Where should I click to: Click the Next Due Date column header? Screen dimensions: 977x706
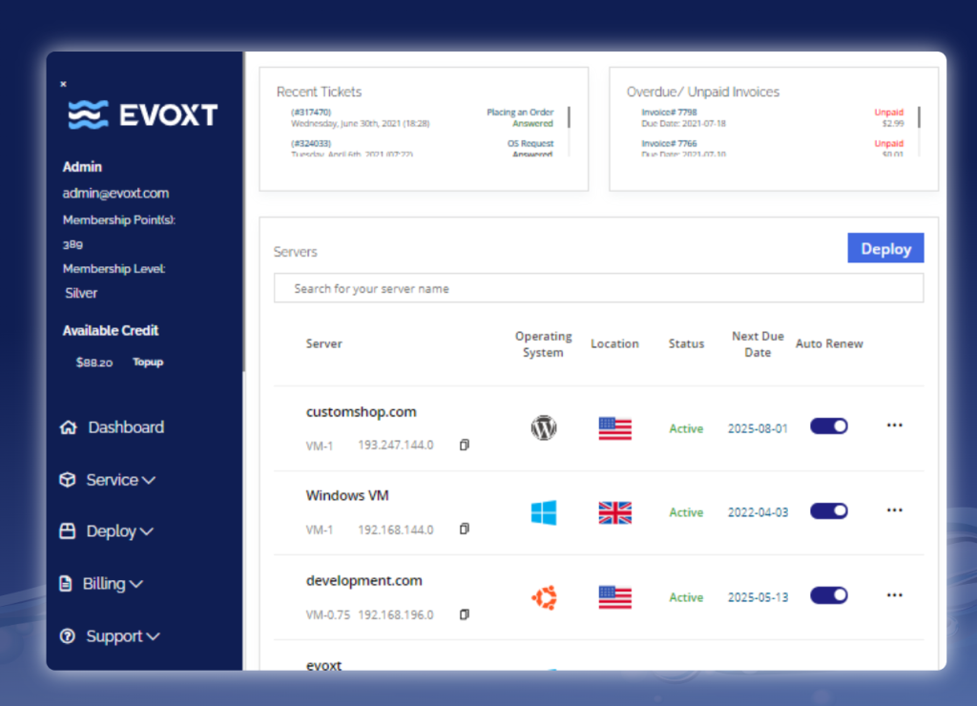[758, 344]
